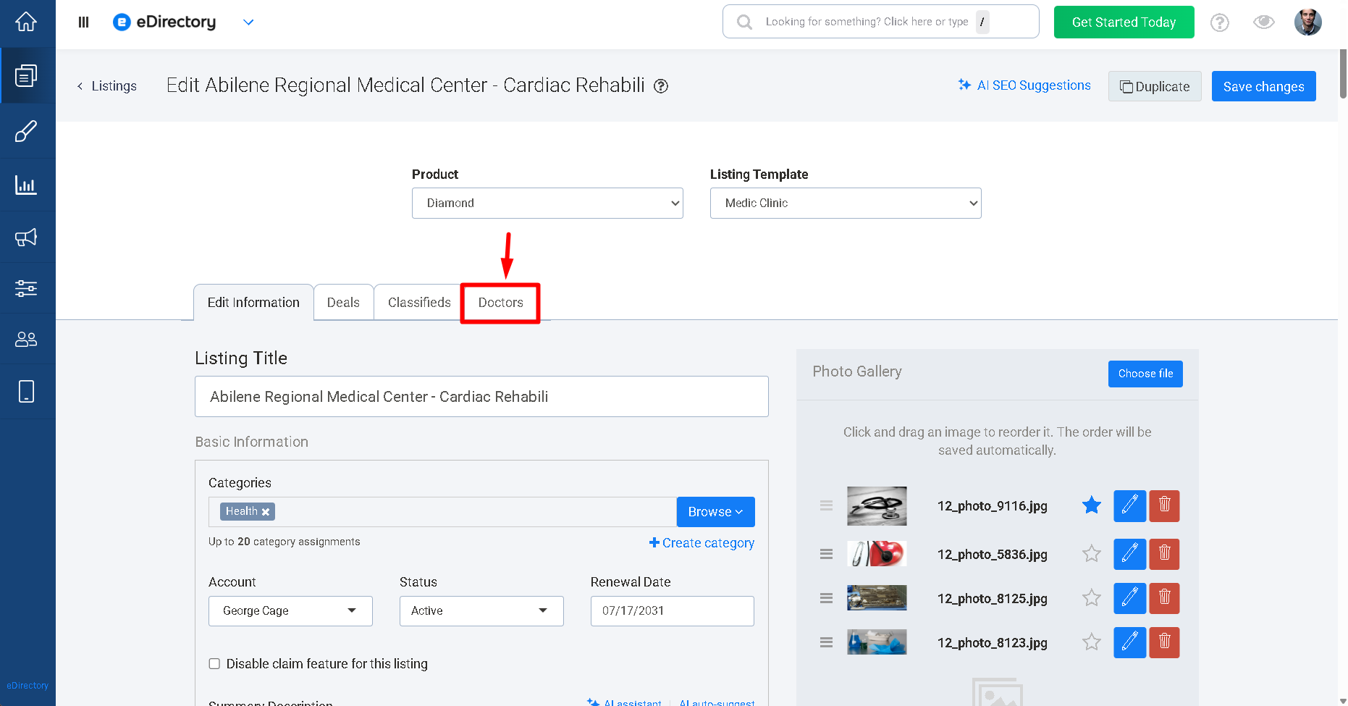Open AI SEO Suggestions link
Viewport: 1348px width, 706px height.
click(1024, 85)
